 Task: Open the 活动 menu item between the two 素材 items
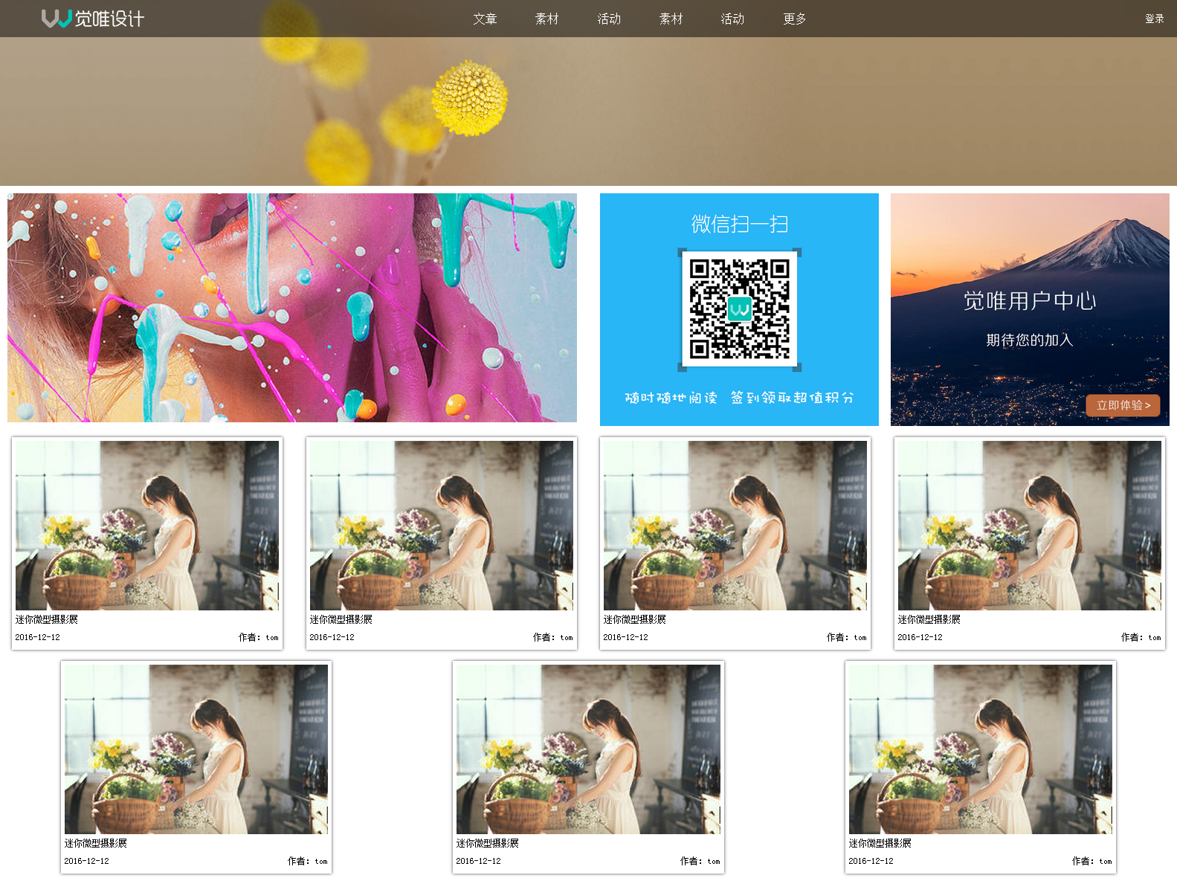pos(609,19)
